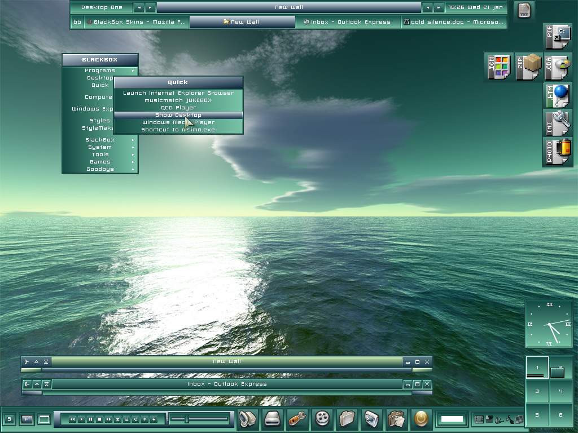Open the .CDA audio desktop icon
The height and width of the screenshot is (433, 578).
coord(557,67)
